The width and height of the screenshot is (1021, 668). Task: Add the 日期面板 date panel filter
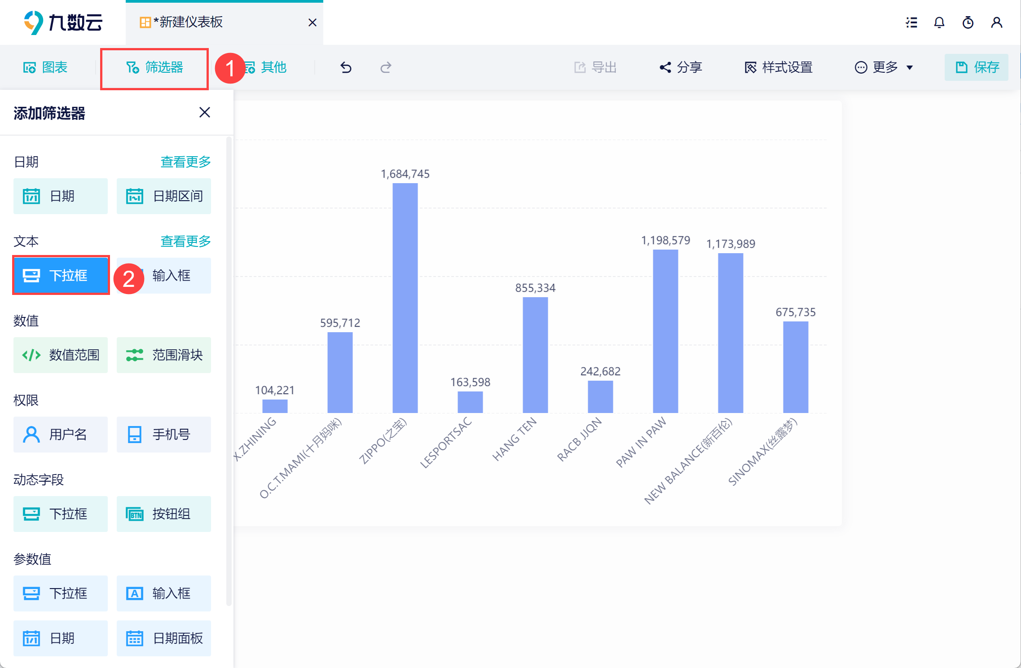point(164,638)
